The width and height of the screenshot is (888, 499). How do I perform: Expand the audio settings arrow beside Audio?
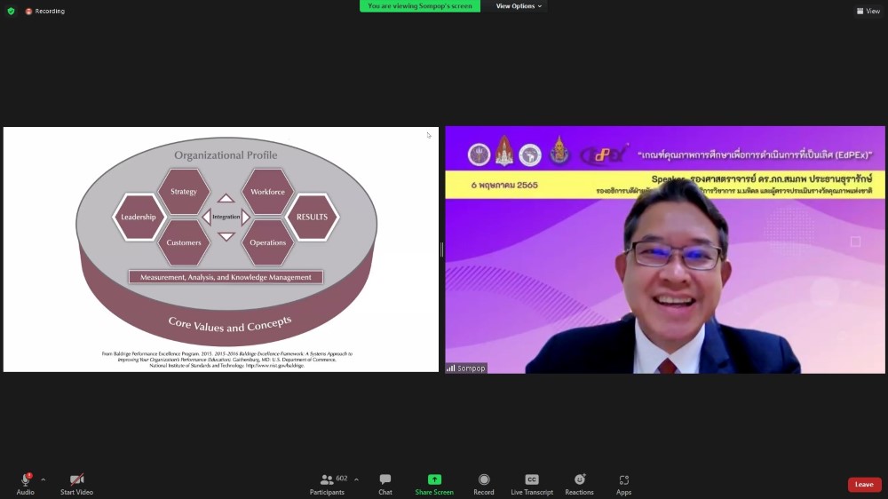pos(43,479)
